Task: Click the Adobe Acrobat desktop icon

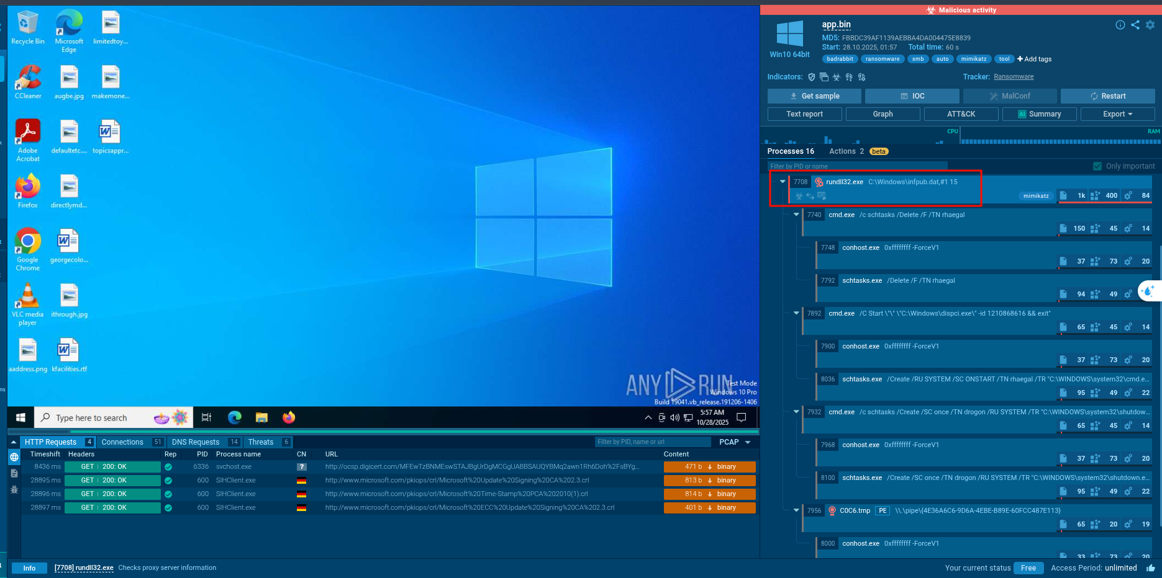Action: [x=28, y=141]
